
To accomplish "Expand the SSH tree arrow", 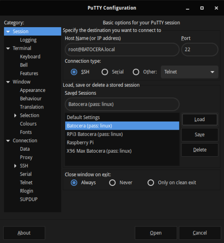I will 15,166.
